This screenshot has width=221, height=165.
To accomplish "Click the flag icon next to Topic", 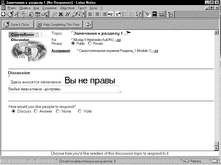I will pyautogui.click(x=129, y=33).
